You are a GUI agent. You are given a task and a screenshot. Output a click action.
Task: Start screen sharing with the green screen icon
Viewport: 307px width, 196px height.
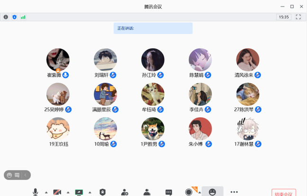click(79, 192)
